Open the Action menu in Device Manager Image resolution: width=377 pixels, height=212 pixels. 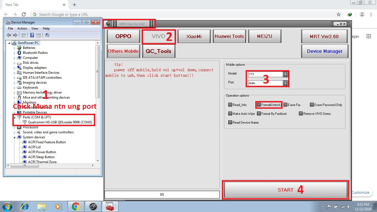pyautogui.click(x=22, y=29)
